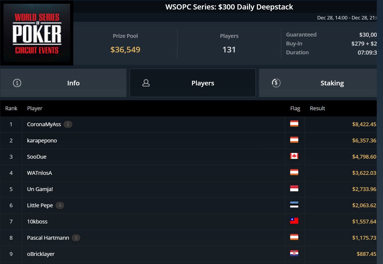Image resolution: width=383 pixels, height=264 pixels.
Task: Switch to the Staking tab
Action: pyautogui.click(x=318, y=83)
